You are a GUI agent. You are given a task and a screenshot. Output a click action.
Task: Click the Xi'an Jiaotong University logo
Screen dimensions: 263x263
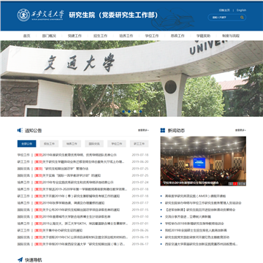(x=40, y=15)
